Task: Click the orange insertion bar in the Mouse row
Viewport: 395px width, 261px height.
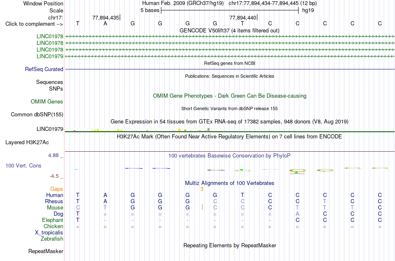Action: [x=202, y=207]
